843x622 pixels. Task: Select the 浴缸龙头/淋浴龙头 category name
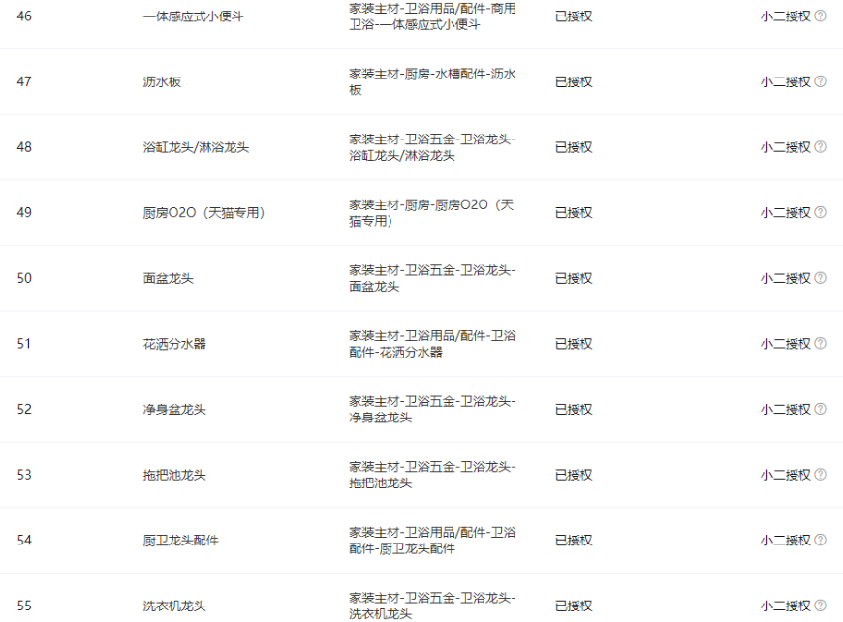click(196, 147)
